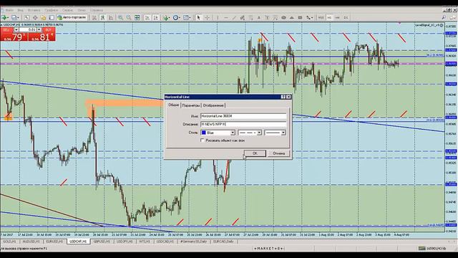Screen dimensions: 458x258
Task: Open the Profiles toolbar icon
Action: point(15,17)
